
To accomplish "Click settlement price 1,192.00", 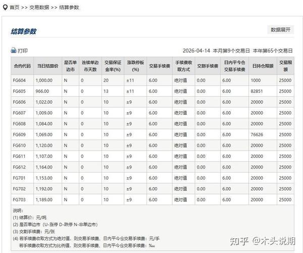I will tap(44, 189).
